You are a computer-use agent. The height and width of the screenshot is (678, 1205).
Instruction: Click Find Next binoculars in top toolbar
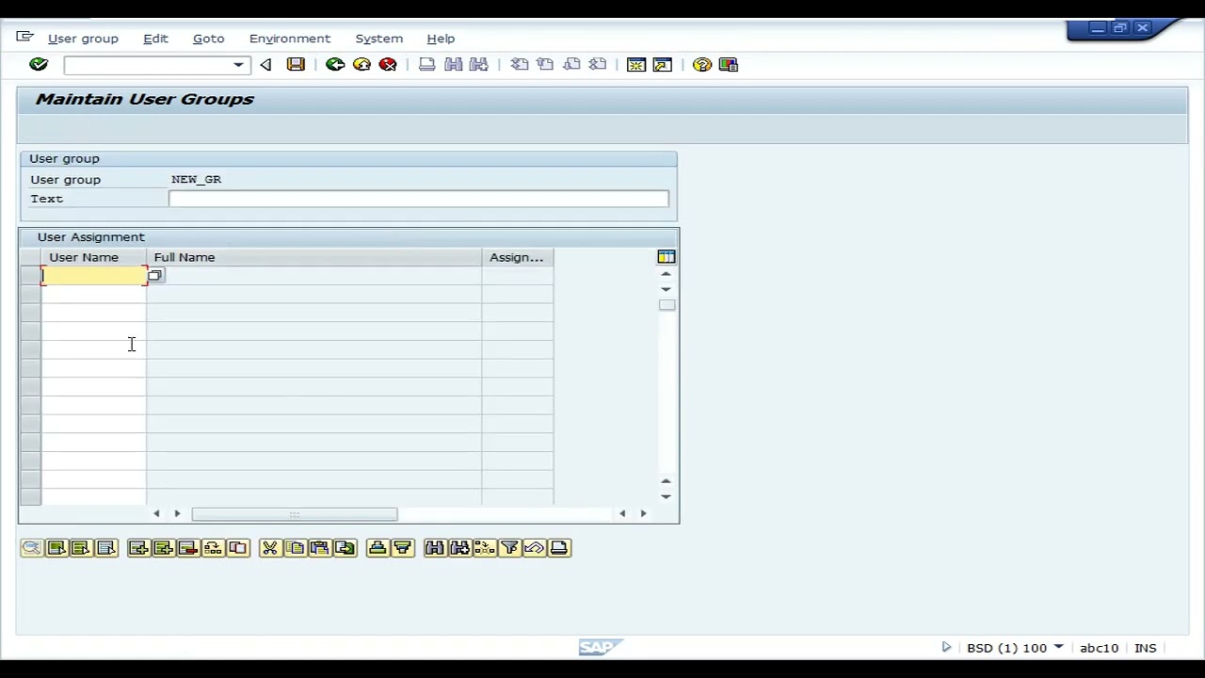(x=479, y=64)
